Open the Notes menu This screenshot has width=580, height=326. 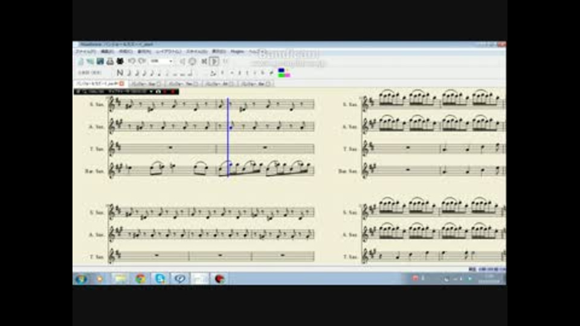[x=144, y=52]
